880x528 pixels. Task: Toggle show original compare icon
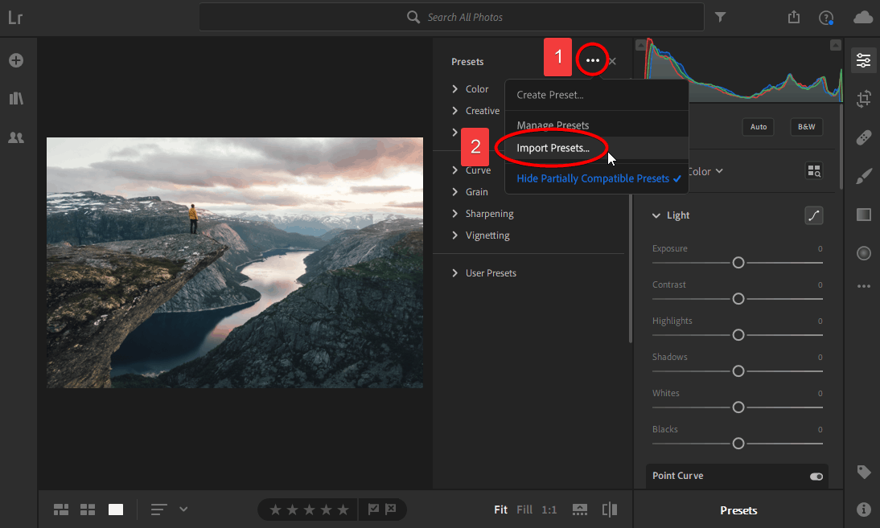(x=610, y=510)
